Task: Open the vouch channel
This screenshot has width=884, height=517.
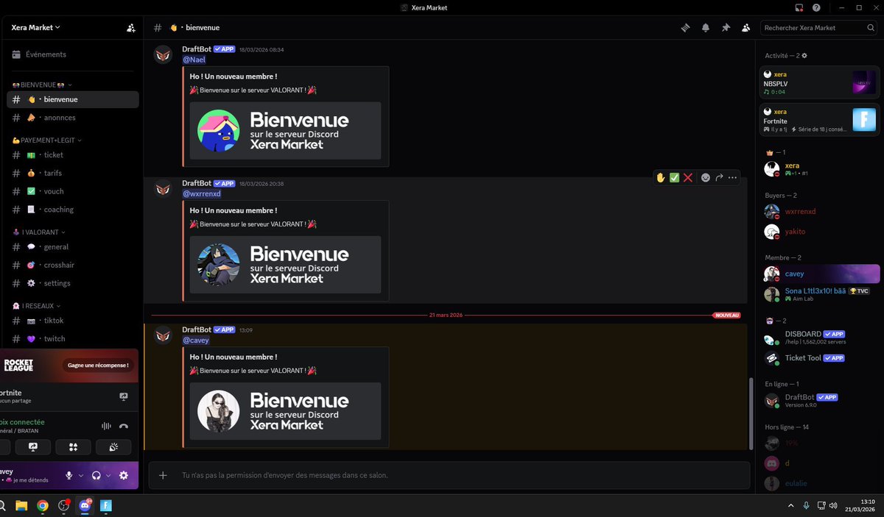Action: (x=72, y=191)
